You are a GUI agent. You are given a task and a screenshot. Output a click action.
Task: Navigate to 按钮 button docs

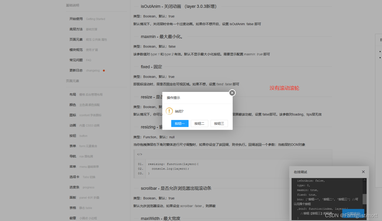[x=72, y=136]
